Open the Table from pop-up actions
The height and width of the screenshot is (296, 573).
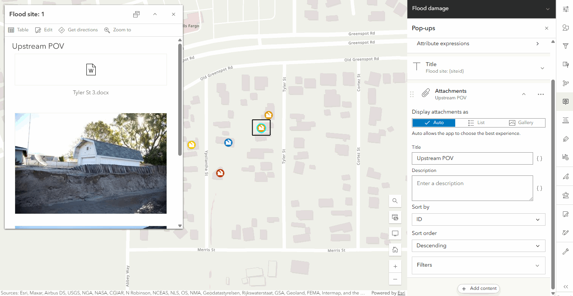point(18,30)
